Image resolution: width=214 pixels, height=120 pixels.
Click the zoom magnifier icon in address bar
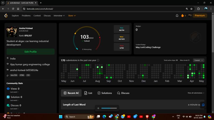click(187, 9)
